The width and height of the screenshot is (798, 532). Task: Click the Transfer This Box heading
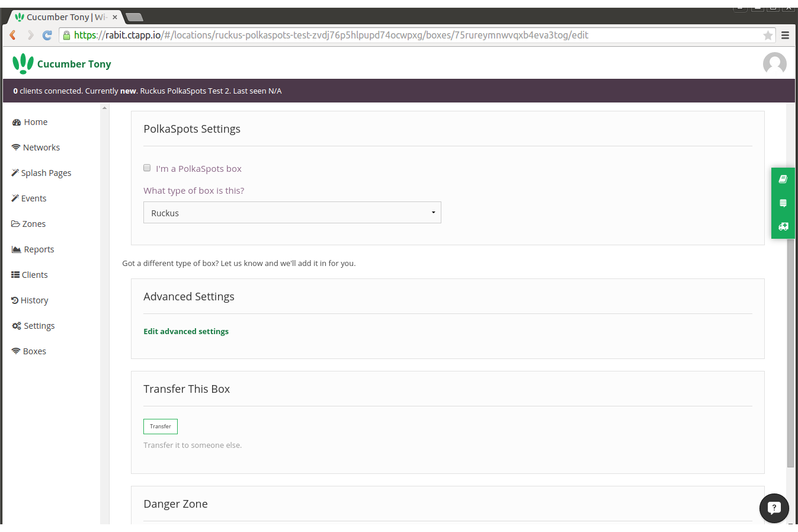(187, 389)
